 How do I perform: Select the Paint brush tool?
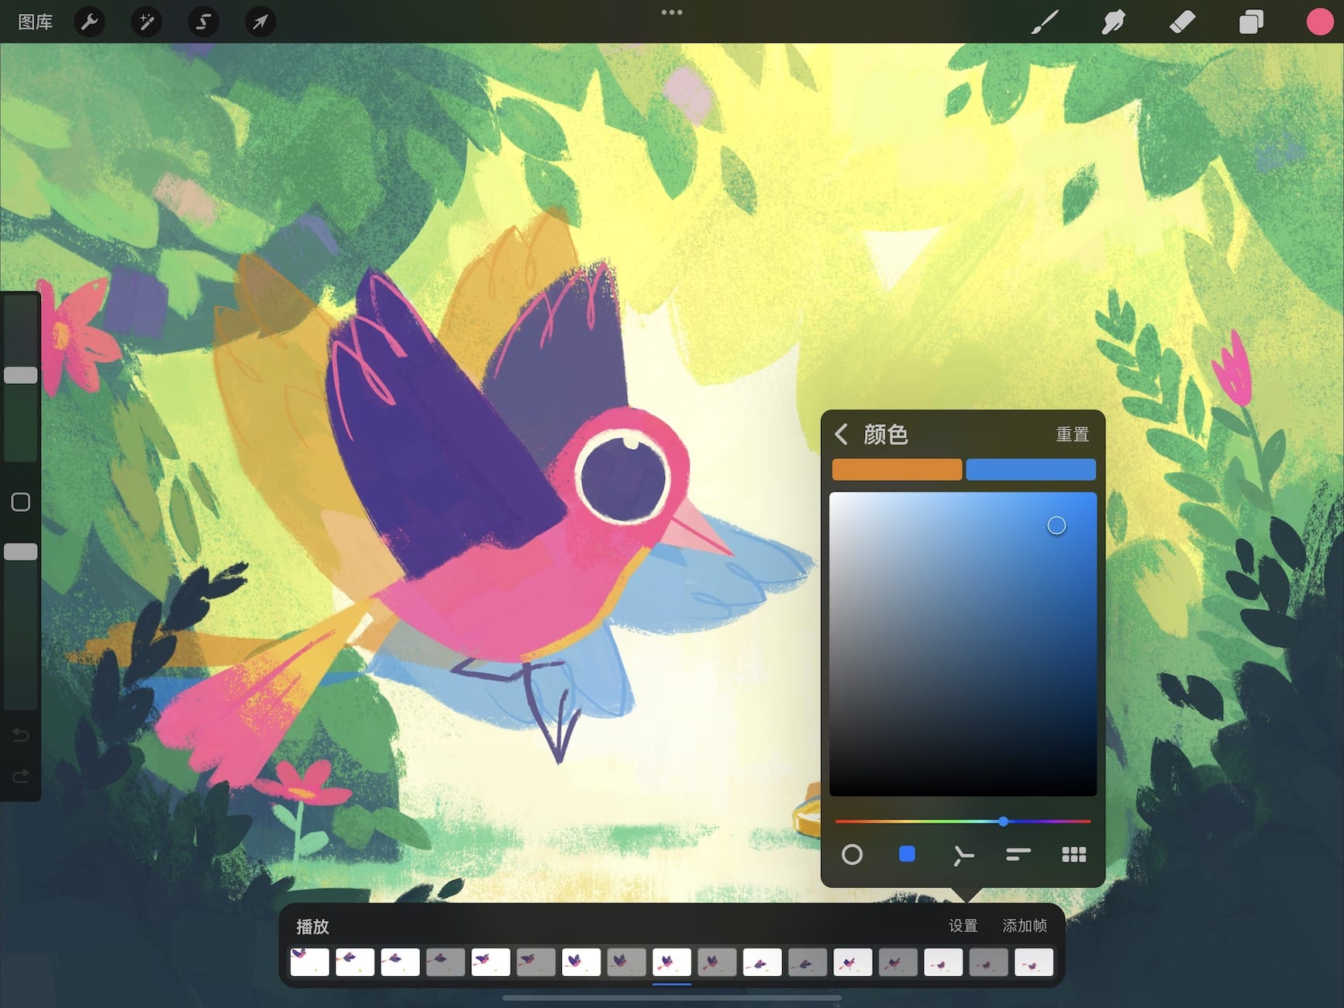tap(1045, 22)
